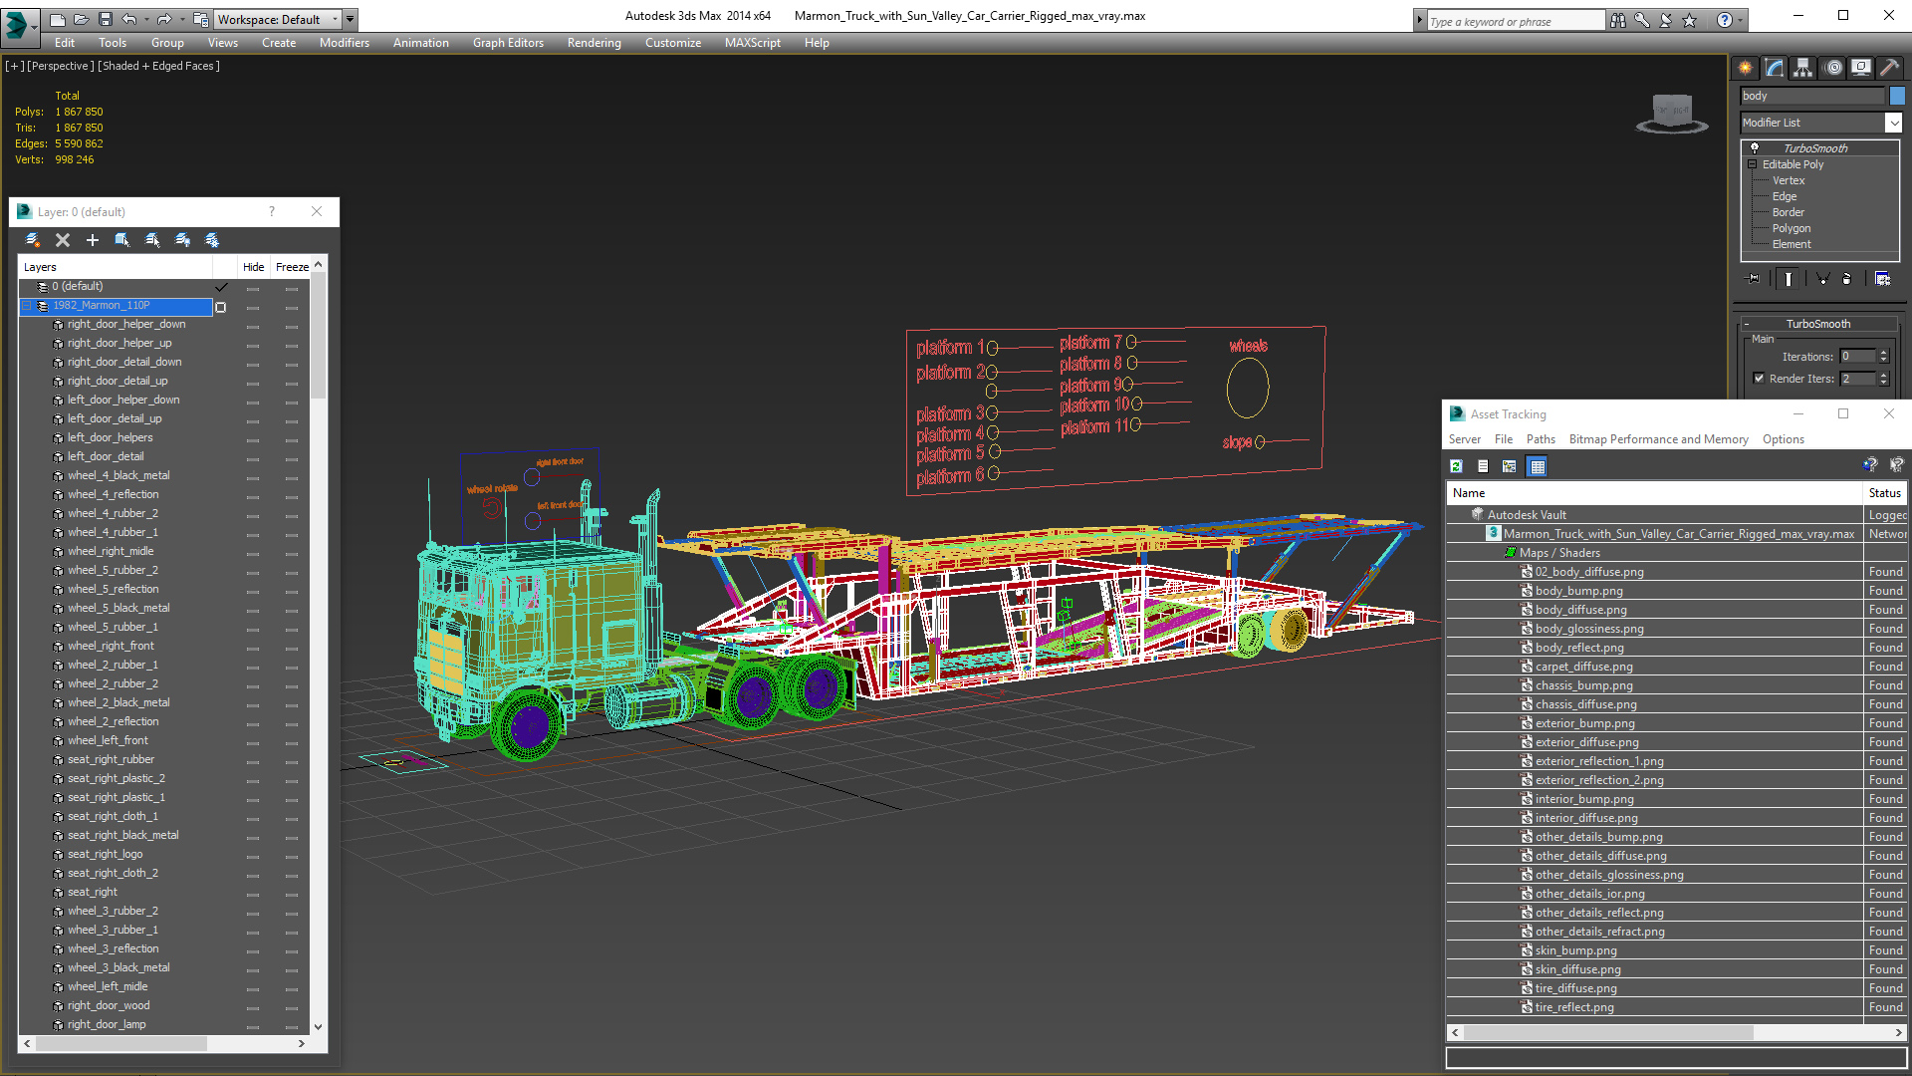Open the Utilities hammer panel tab
Image resolution: width=1912 pixels, height=1076 pixels.
point(1889,68)
